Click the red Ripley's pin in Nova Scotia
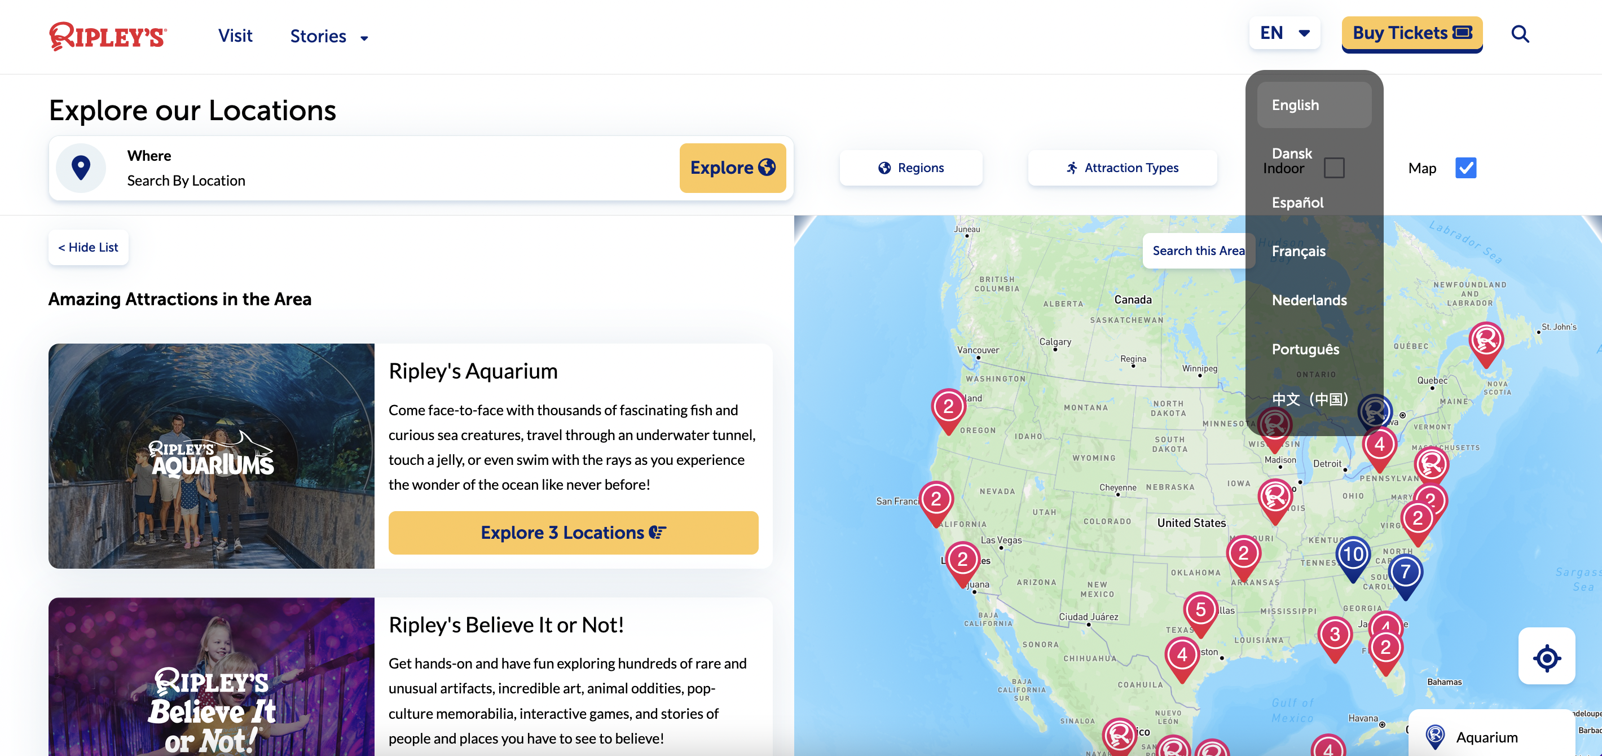 [x=1486, y=344]
